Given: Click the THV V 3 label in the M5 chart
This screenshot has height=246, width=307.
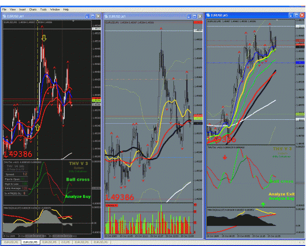Looking at the screenshot, I should click(282, 149).
